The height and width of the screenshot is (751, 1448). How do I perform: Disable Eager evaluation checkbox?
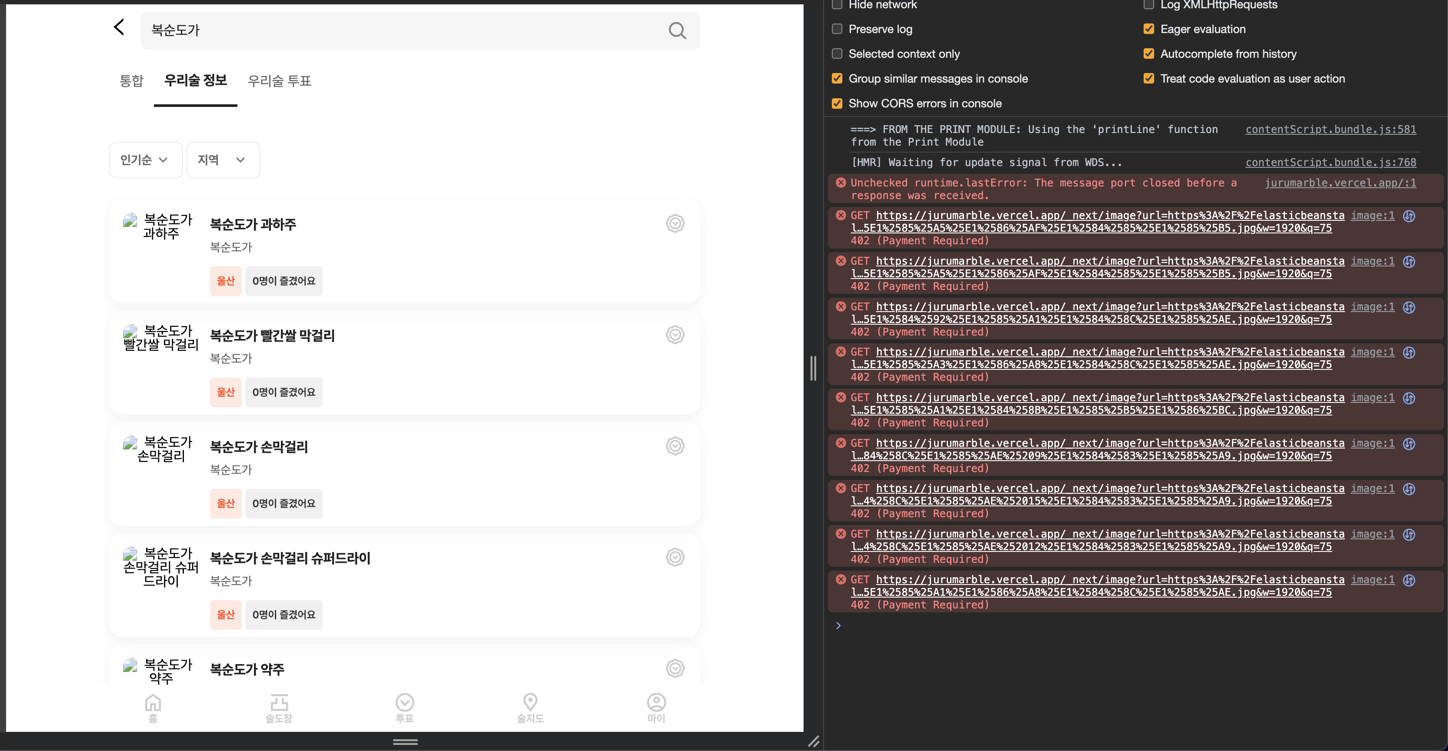click(x=1149, y=29)
